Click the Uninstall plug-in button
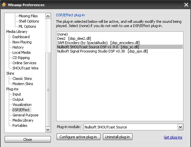Screen dimensions: 191x147 [118, 137]
